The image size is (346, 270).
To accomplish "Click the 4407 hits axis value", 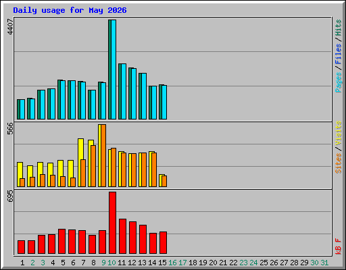I will tap(10, 27).
